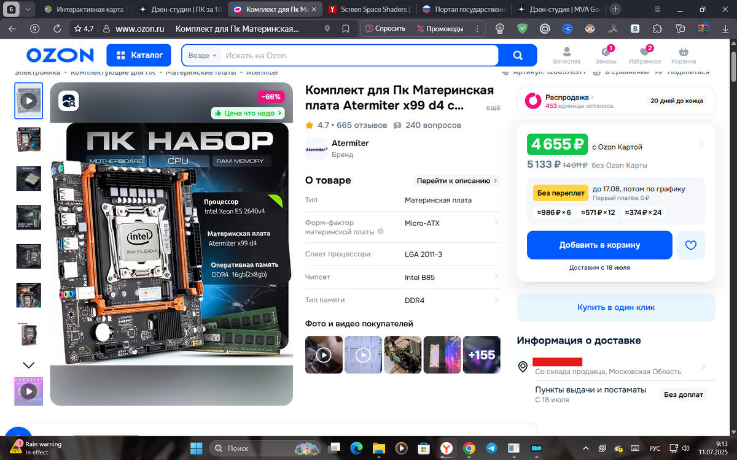Bookmark page via address bar bookmark icon
737x460 pixels.
tap(346, 29)
